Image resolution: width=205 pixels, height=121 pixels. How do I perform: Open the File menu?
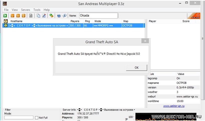pyautogui.click(x=6, y=10)
